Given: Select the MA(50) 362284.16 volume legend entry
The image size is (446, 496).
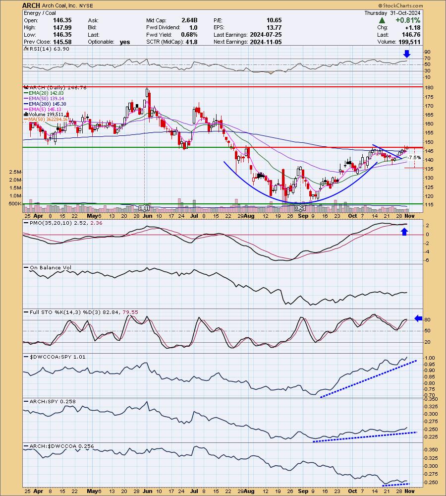Looking at the screenshot, I should click(x=48, y=119).
